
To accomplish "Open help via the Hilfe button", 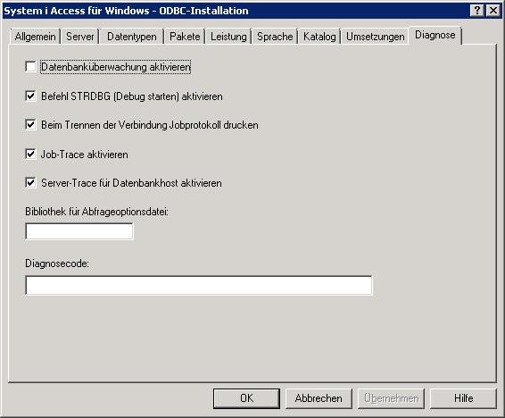I will (463, 398).
